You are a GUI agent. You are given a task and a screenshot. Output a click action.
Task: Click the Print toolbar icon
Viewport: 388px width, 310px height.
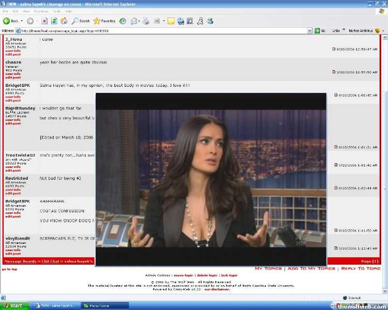146,21
